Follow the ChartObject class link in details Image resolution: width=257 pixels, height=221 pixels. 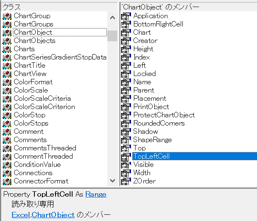tap(53, 215)
